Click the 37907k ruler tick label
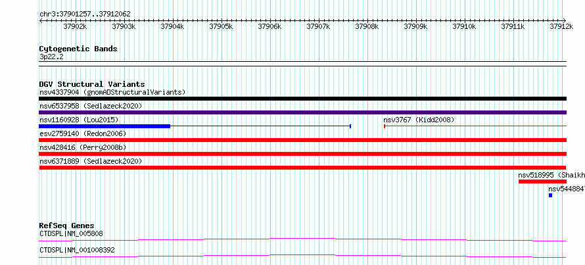Viewport: 585px width, 265px height. 319,26
